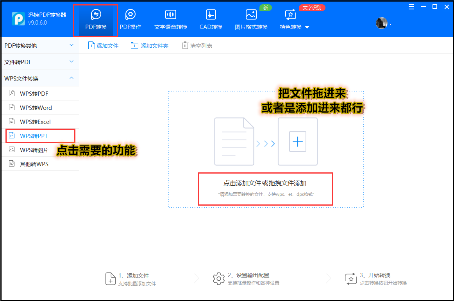This screenshot has width=454, height=301.
Task: Click the 其他转WPS file icon
Action: 12,163
